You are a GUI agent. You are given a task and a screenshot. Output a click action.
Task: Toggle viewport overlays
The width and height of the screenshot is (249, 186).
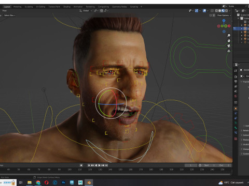point(204,11)
